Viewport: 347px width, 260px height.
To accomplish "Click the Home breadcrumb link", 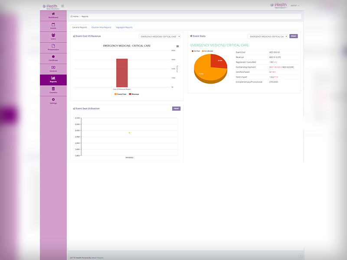I will pos(75,16).
